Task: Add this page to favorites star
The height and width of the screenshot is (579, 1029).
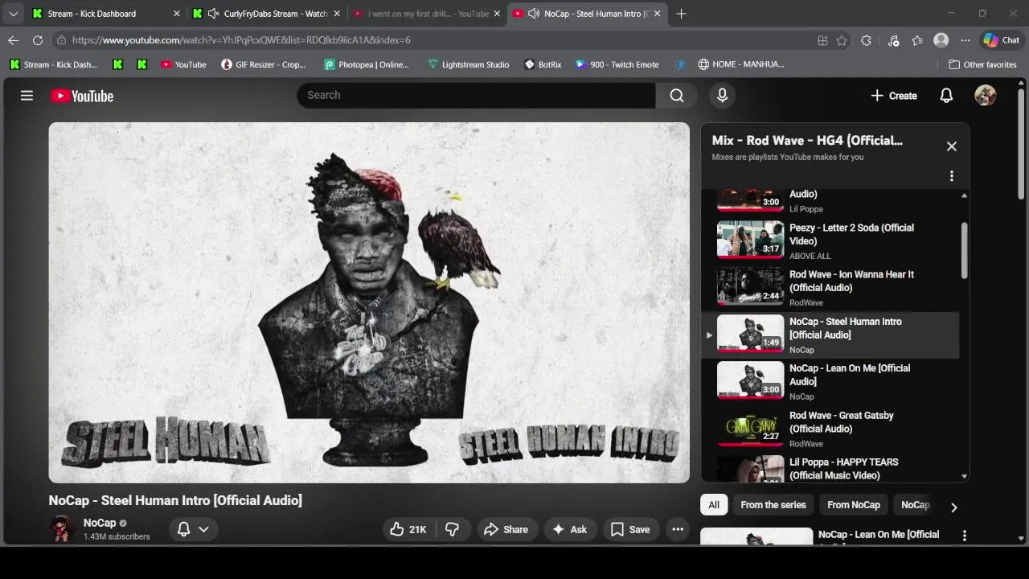Action: tap(842, 40)
